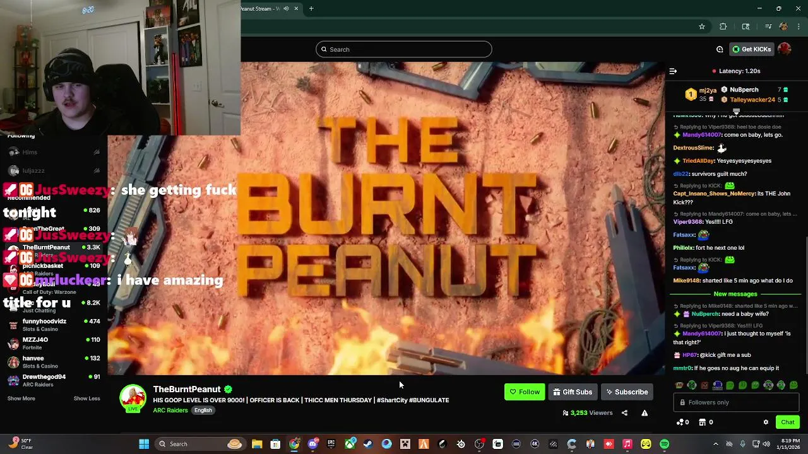Open TheBurntPeanut channel name link
Screen dimensions: 808x454
pos(187,389)
